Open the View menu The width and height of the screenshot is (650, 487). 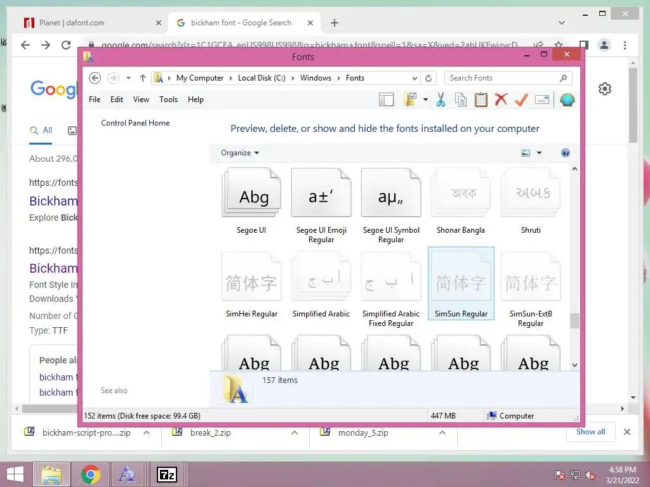tap(141, 100)
